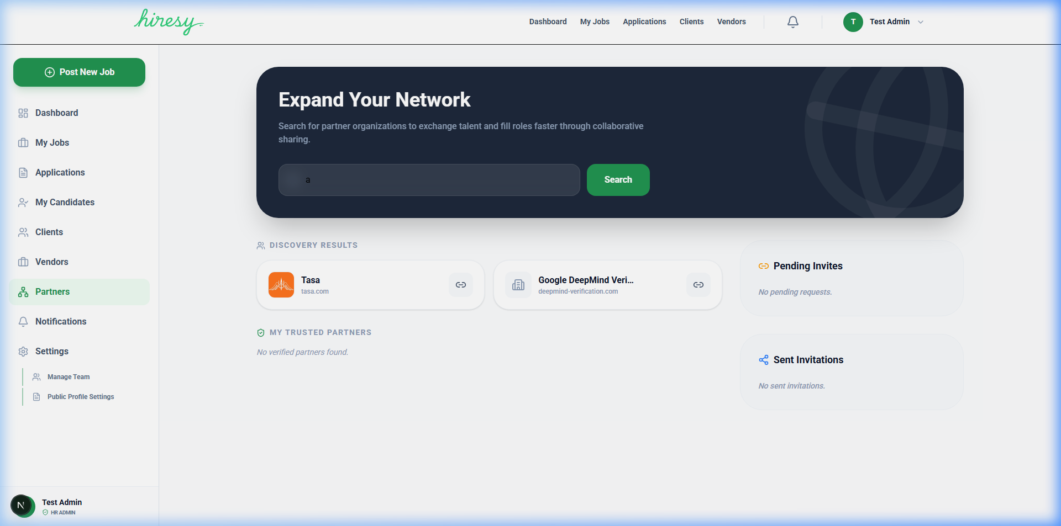Click the green T avatar in header

(x=853, y=22)
